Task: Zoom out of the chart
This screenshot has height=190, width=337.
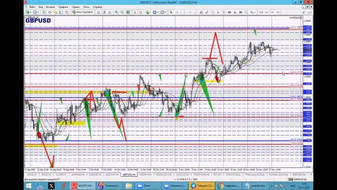Action: [x=122, y=12]
